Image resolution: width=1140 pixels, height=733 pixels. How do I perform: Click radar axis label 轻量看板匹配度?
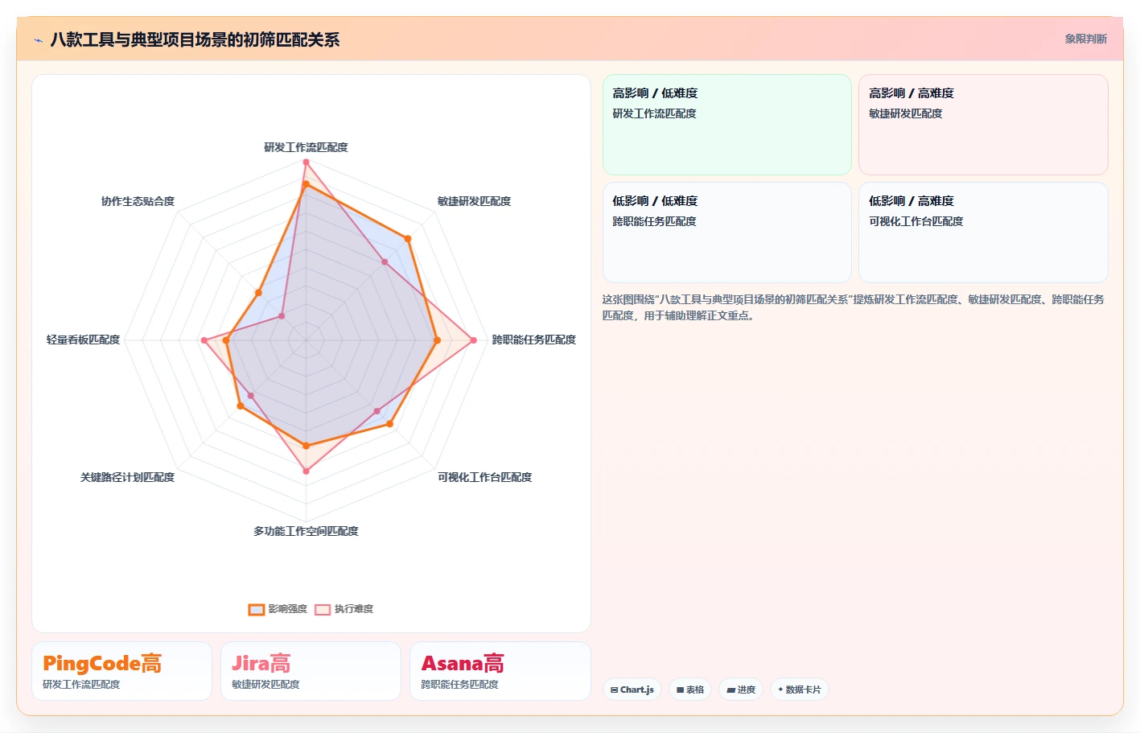(83, 340)
